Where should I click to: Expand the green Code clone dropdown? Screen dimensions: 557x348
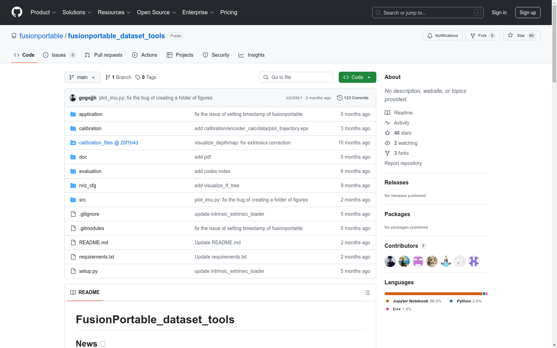(357, 77)
